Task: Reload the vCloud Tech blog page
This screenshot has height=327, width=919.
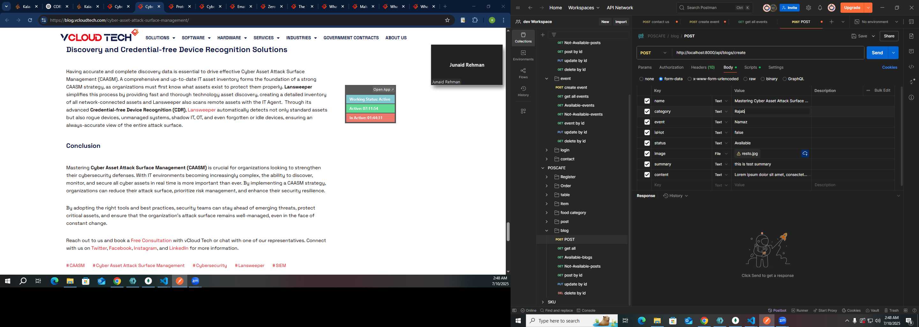Action: coord(30,20)
